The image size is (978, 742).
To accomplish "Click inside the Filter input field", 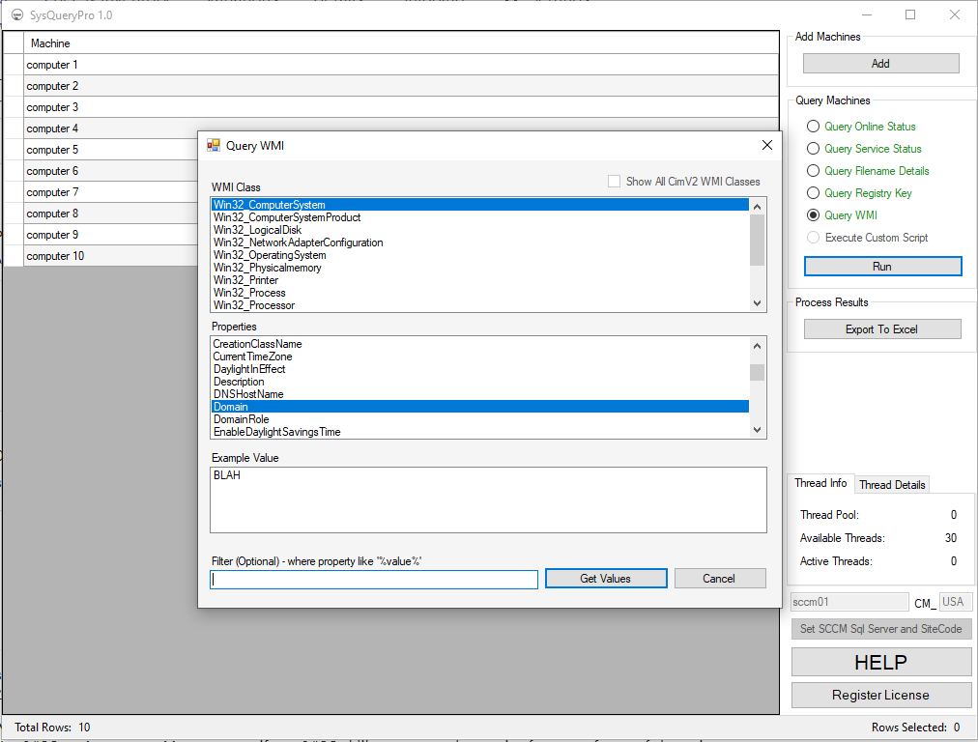I will click(x=373, y=579).
